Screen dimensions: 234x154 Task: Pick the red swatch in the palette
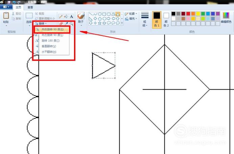[188, 14]
